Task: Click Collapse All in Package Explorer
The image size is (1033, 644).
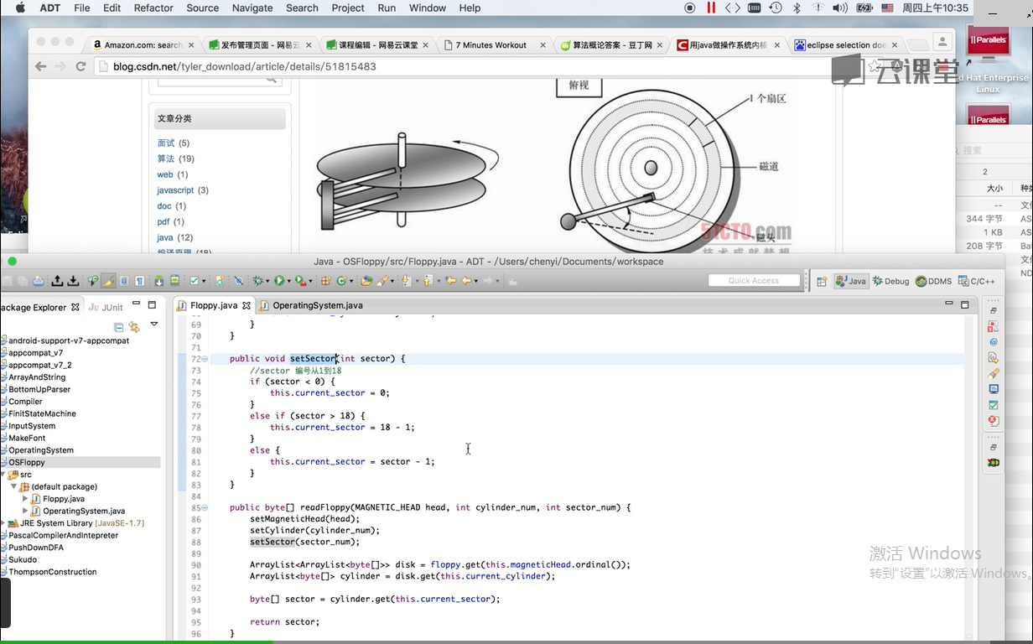Action: pos(118,327)
